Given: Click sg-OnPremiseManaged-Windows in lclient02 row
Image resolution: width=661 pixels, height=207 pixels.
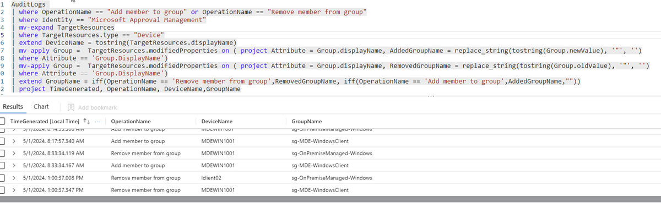Looking at the screenshot, I should coord(332,178).
